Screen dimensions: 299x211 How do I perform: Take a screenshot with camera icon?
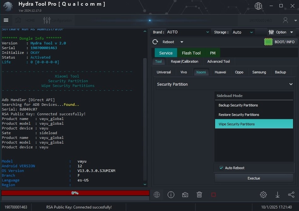(x=185, y=195)
